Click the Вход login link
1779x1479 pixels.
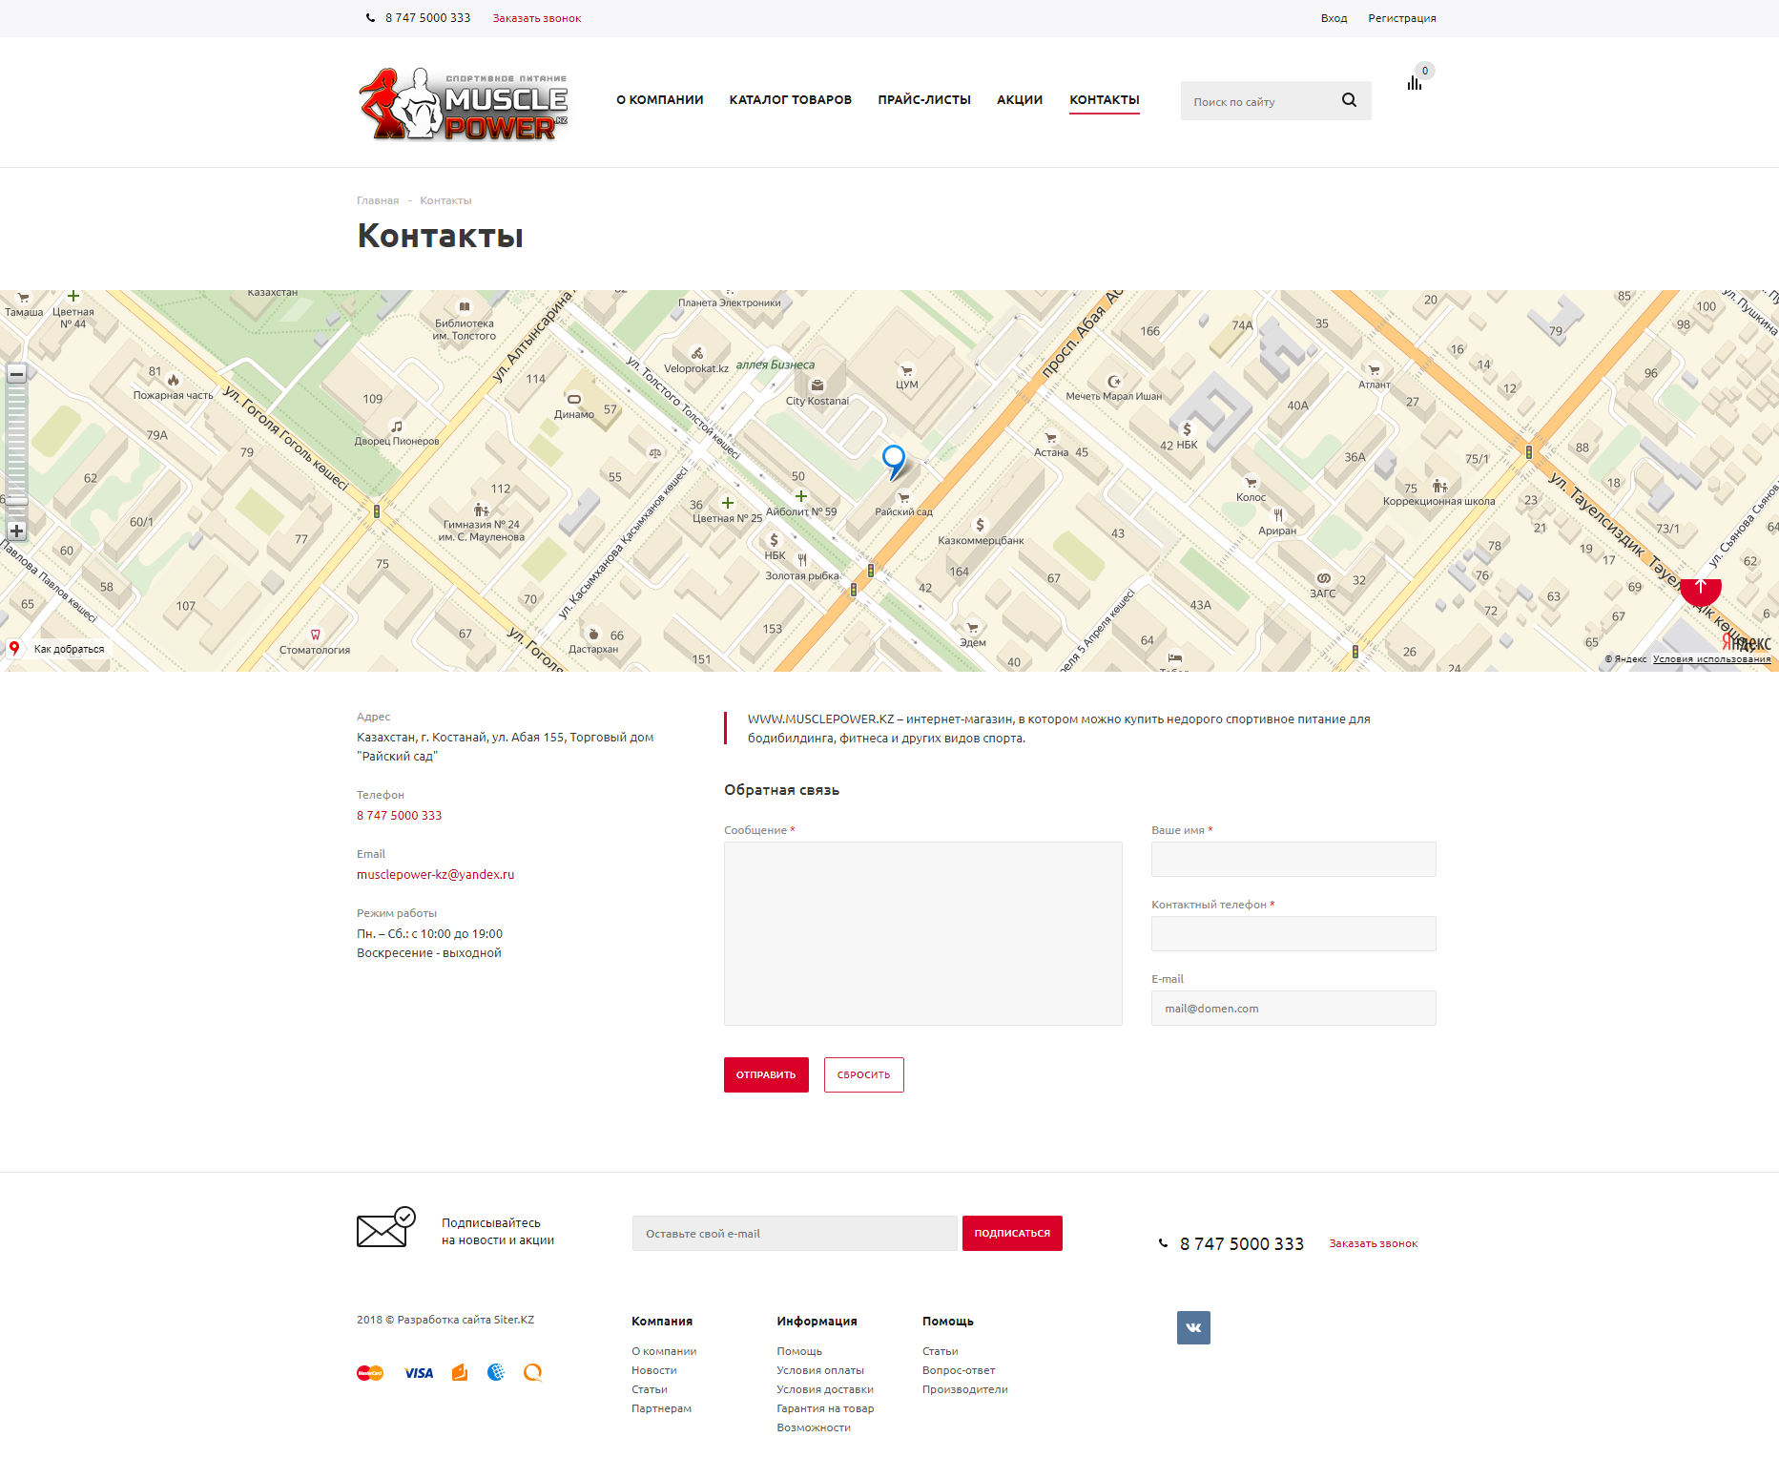click(x=1334, y=18)
